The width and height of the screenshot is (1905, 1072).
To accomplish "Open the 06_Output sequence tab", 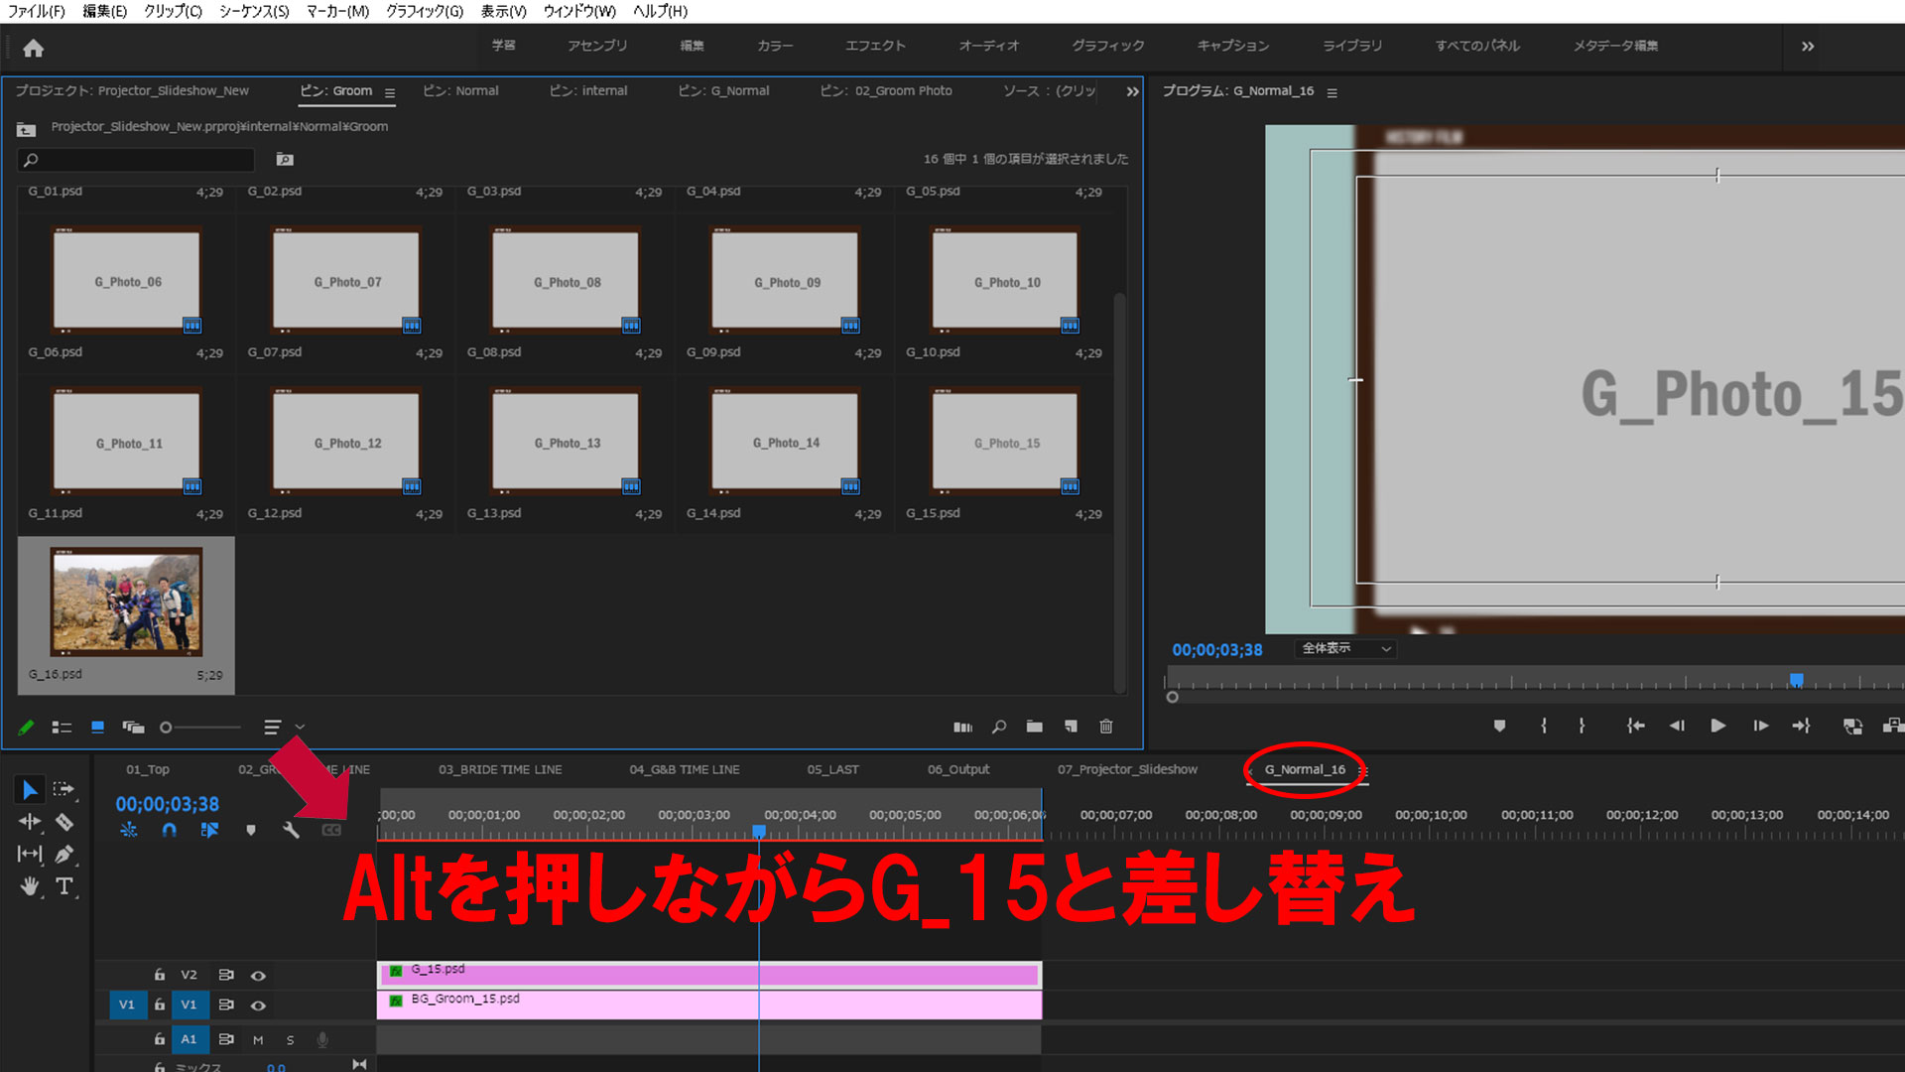I will tap(958, 769).
